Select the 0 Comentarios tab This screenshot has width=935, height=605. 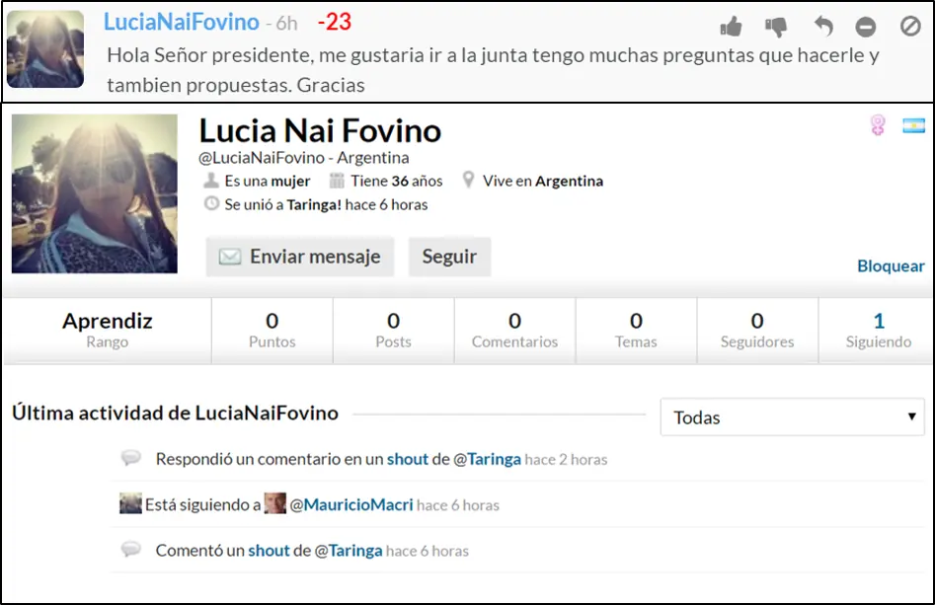[514, 331]
